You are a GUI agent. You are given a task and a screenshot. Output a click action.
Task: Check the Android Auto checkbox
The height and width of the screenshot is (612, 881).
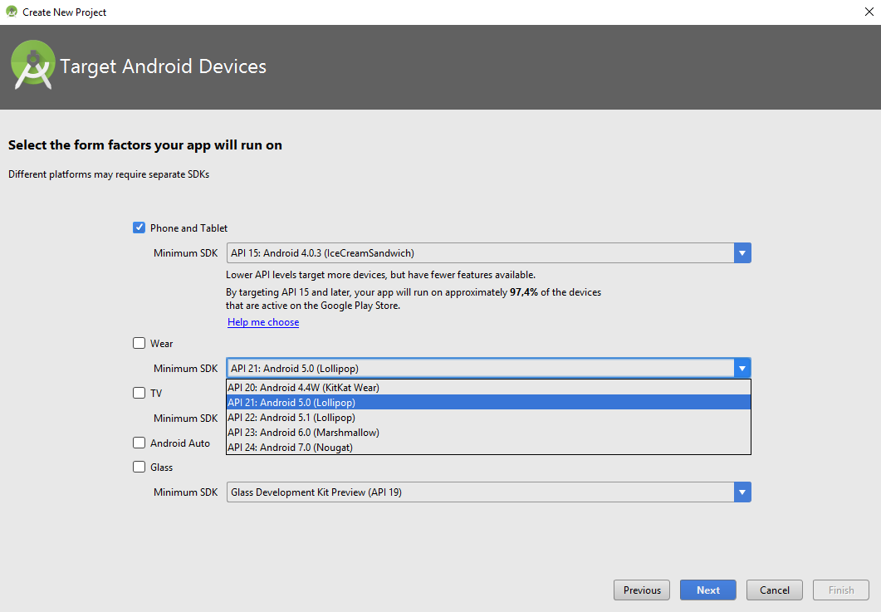point(139,443)
